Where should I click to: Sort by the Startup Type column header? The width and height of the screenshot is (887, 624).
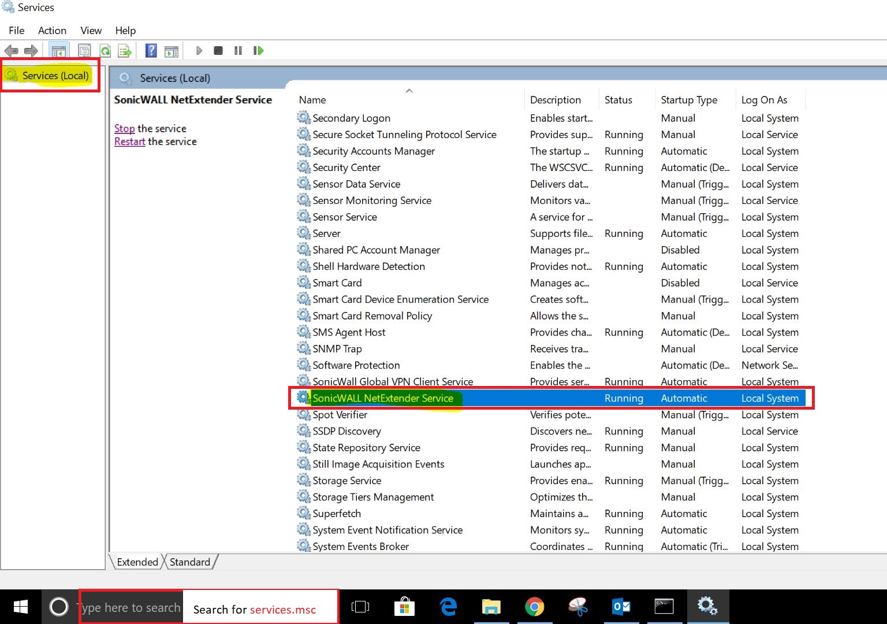689,100
